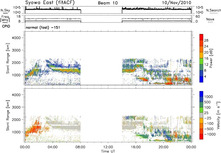Select the 'CPID' row label

6,26
